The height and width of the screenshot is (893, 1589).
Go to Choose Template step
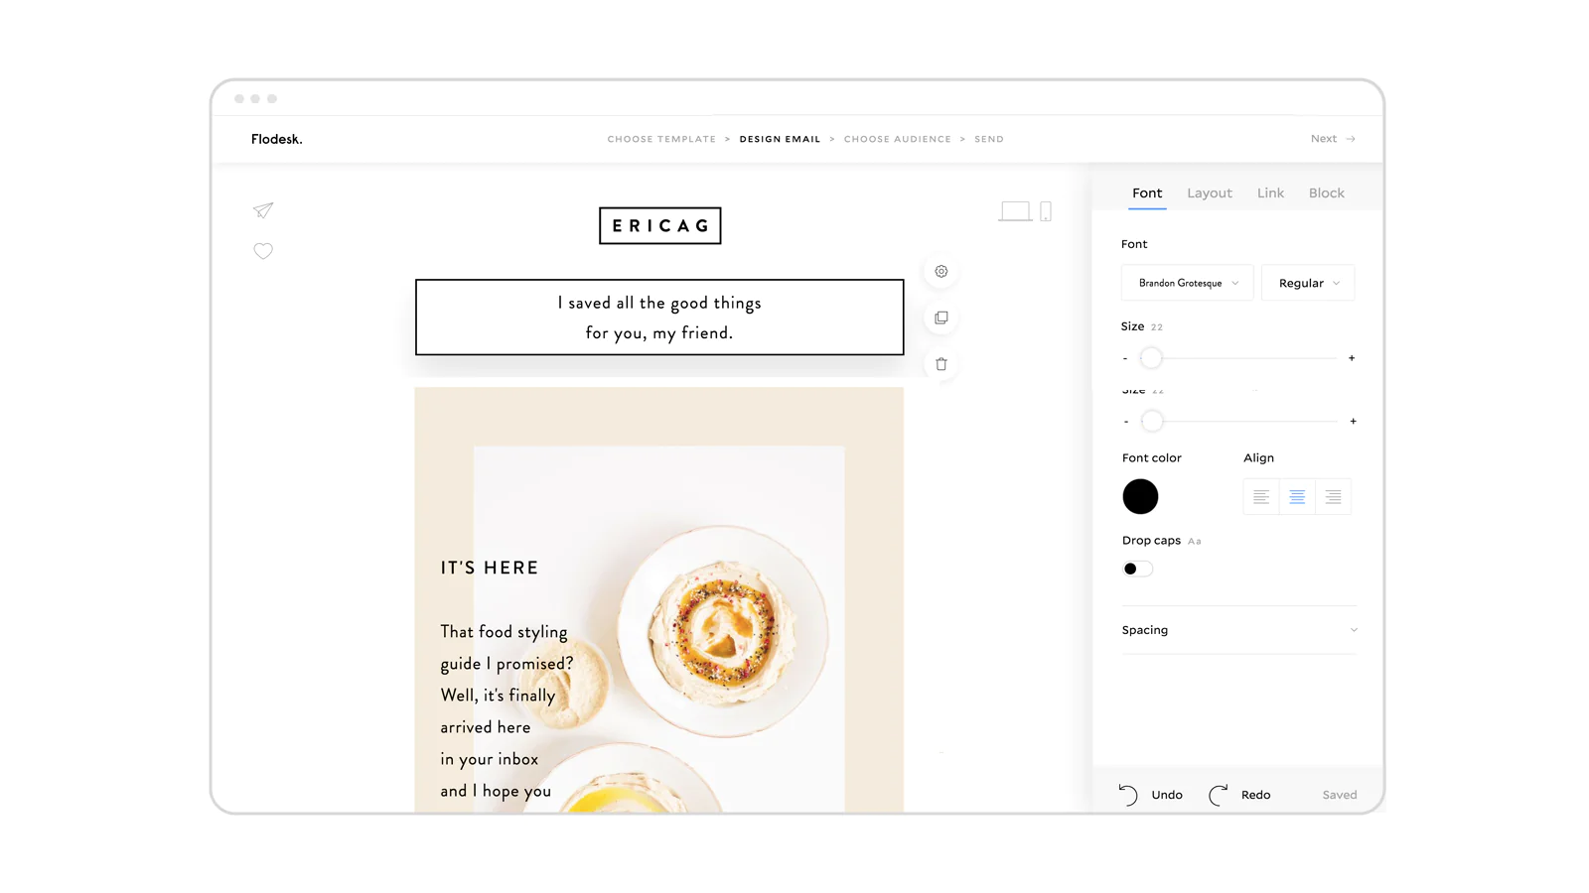661,139
